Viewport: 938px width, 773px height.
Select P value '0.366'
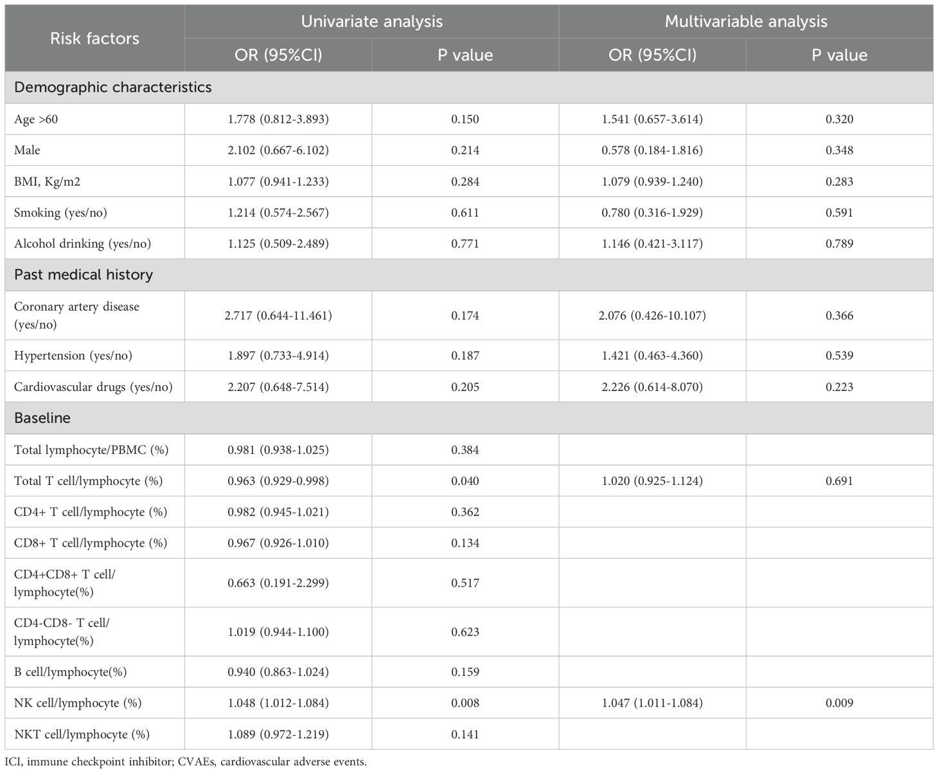tap(840, 315)
